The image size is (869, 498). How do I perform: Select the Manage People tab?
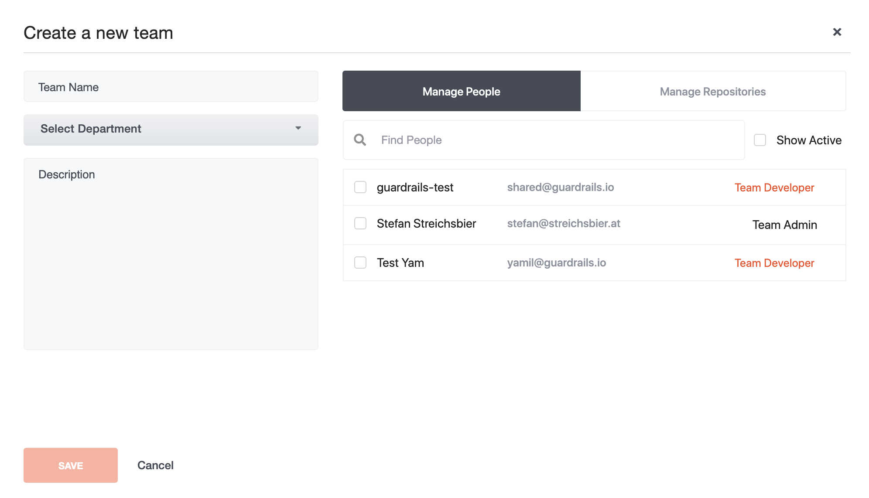[461, 91]
